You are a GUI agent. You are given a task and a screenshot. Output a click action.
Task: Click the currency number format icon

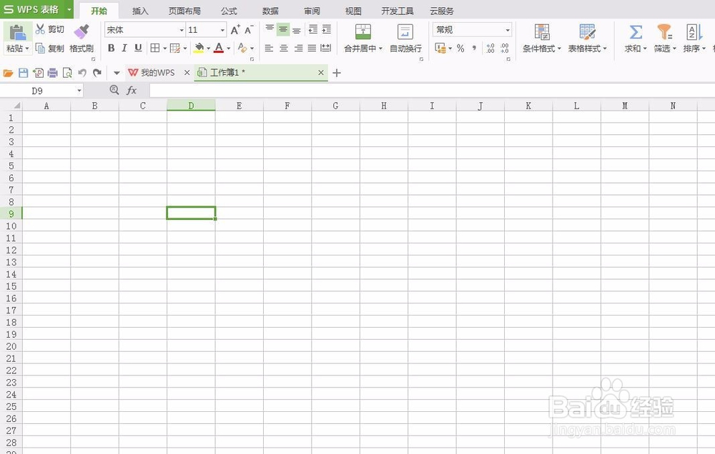440,49
